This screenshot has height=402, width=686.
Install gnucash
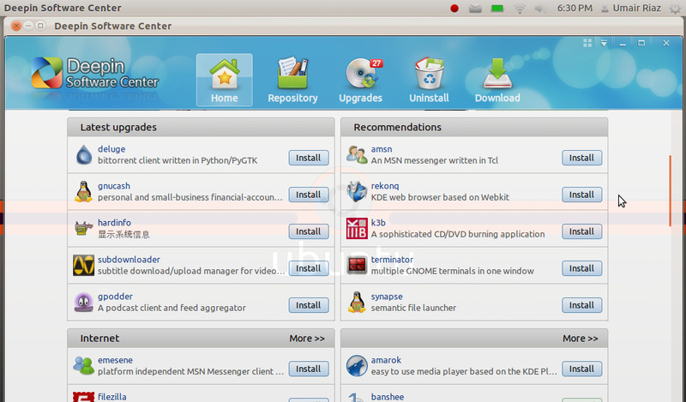point(309,195)
